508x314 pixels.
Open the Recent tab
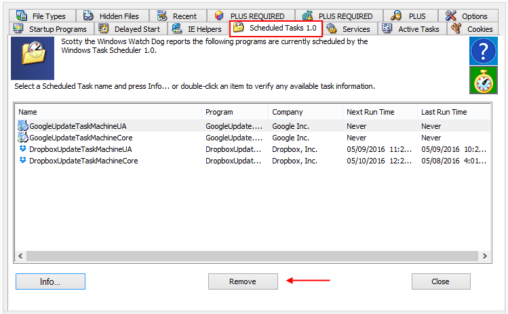[x=178, y=16]
